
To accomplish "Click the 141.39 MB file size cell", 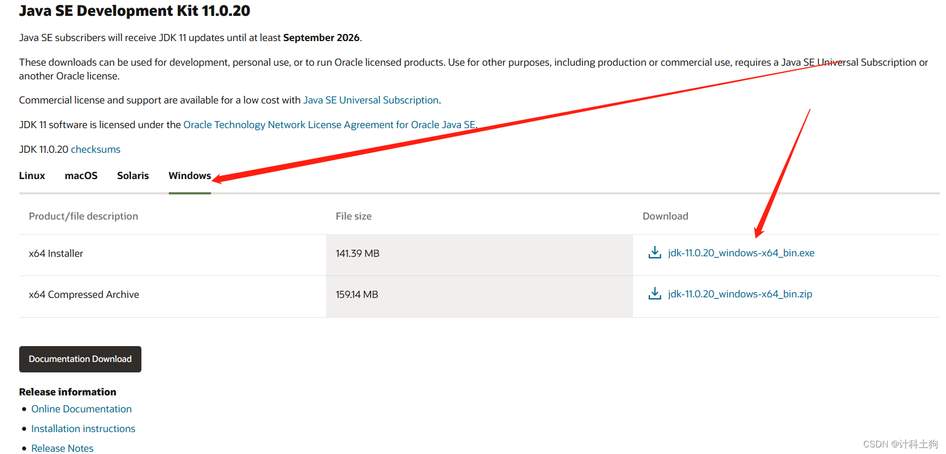I will (x=480, y=255).
